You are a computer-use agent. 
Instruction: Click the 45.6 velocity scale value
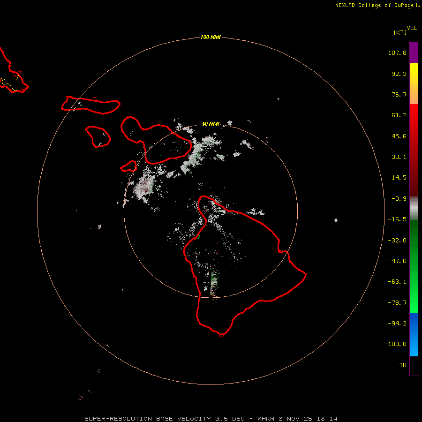click(x=399, y=136)
